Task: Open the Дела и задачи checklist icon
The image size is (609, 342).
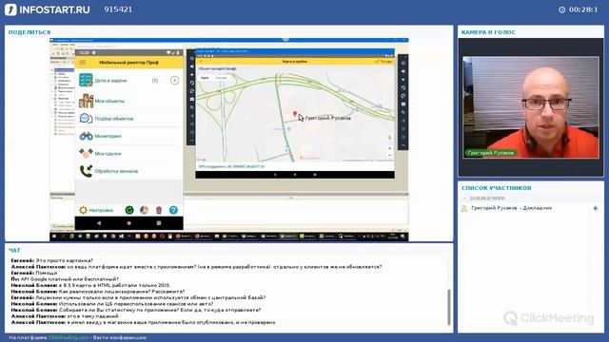Action: (x=86, y=80)
